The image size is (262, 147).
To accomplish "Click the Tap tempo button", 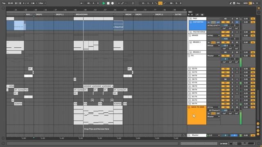I will (4, 3).
